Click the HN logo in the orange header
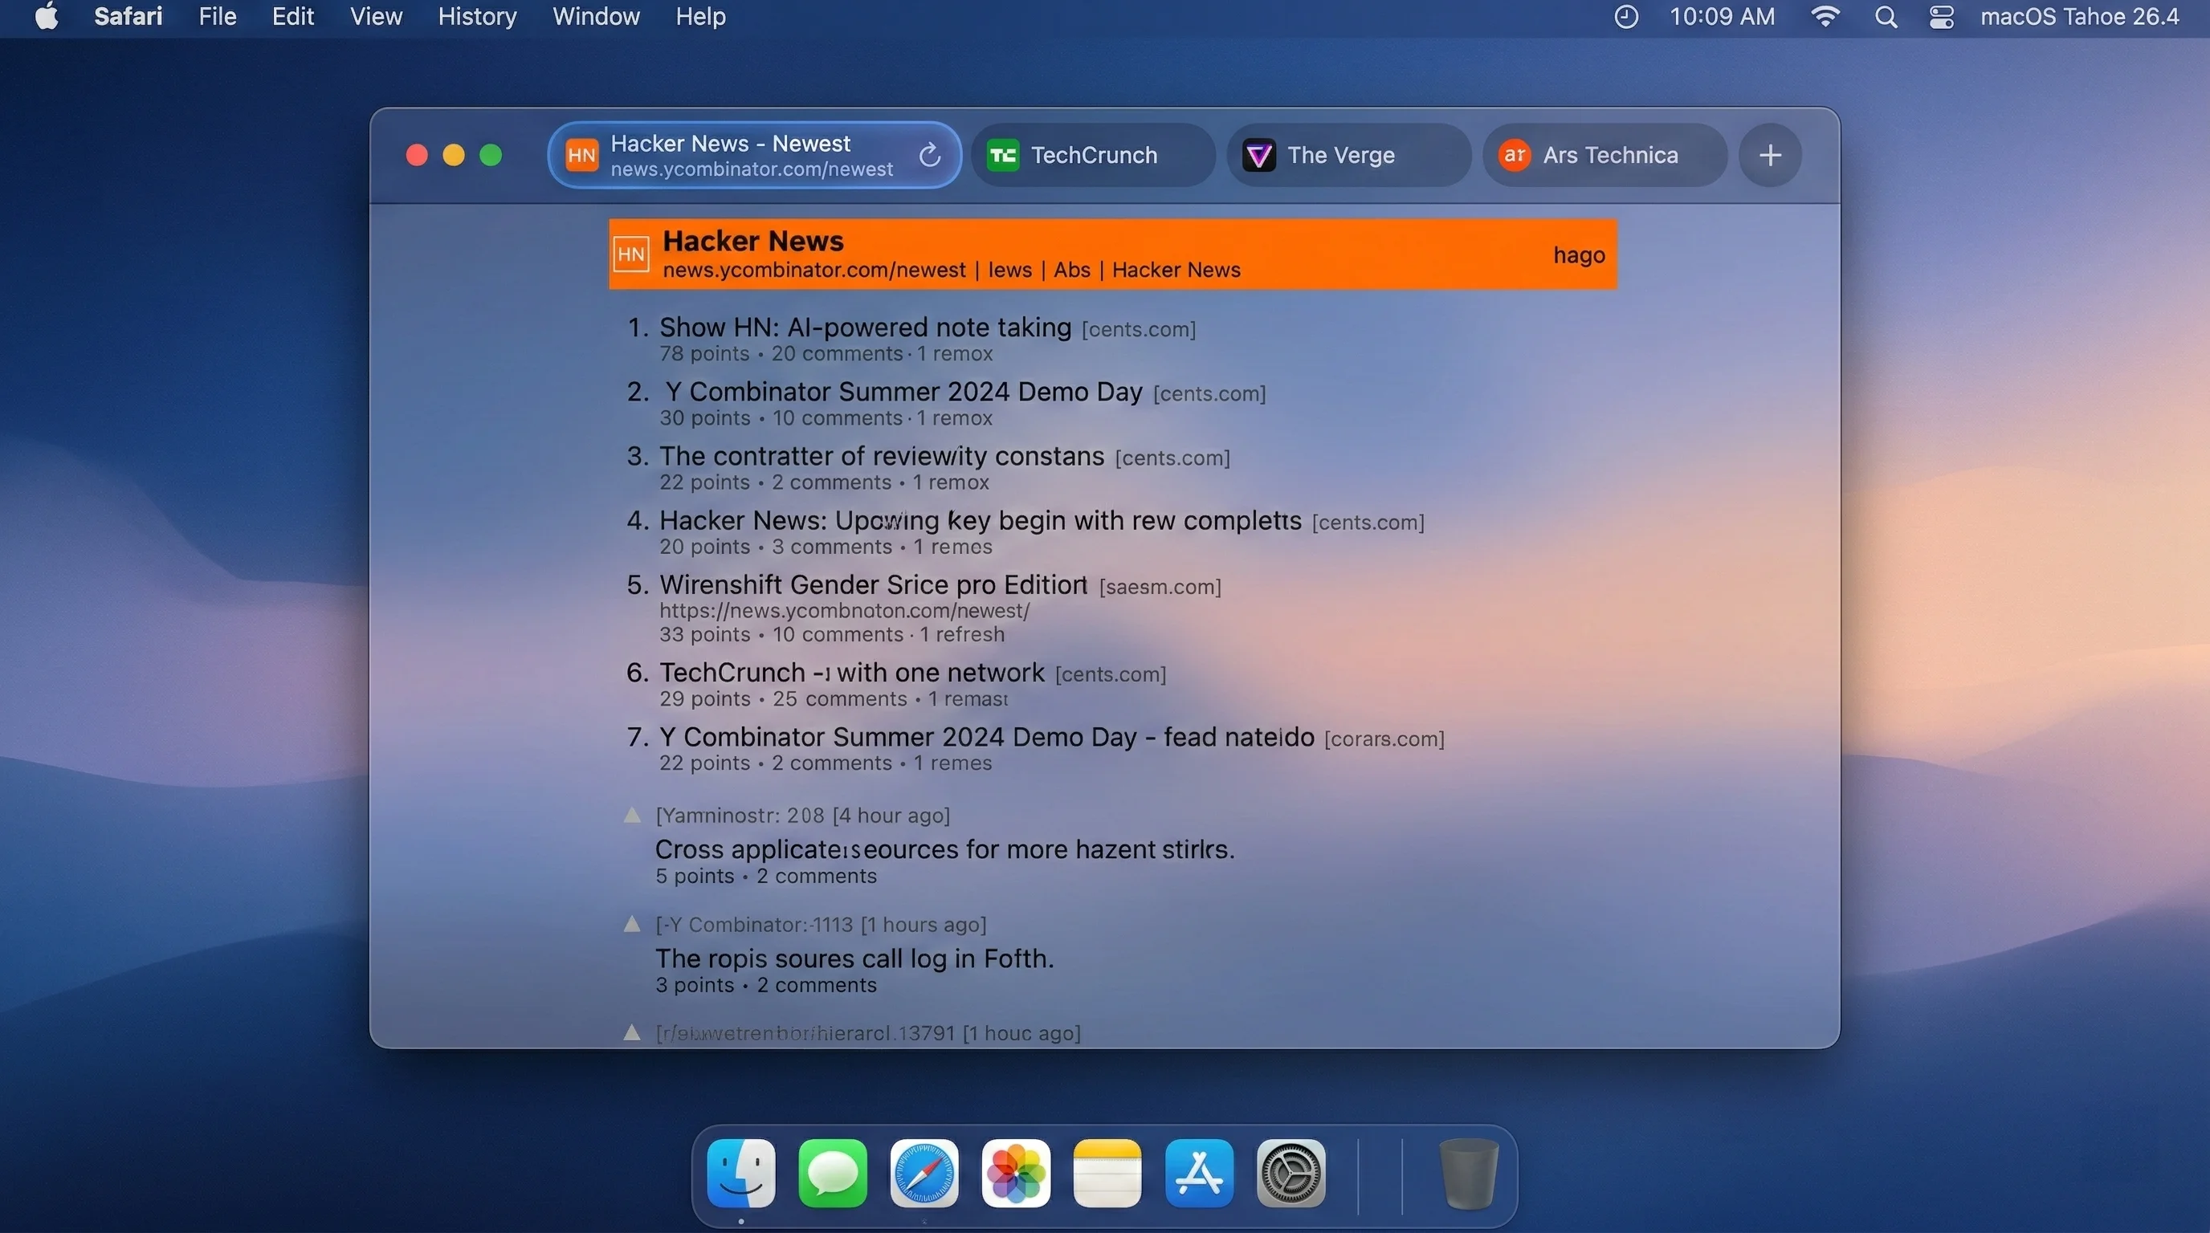2210x1233 pixels. (631, 254)
